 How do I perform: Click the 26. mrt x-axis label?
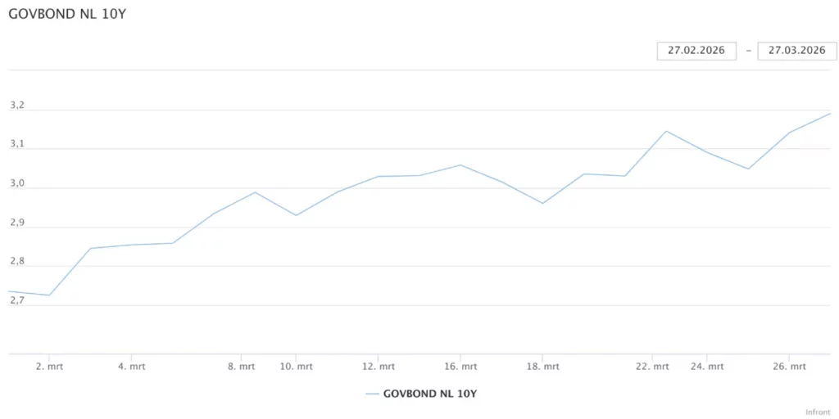pyautogui.click(x=789, y=367)
